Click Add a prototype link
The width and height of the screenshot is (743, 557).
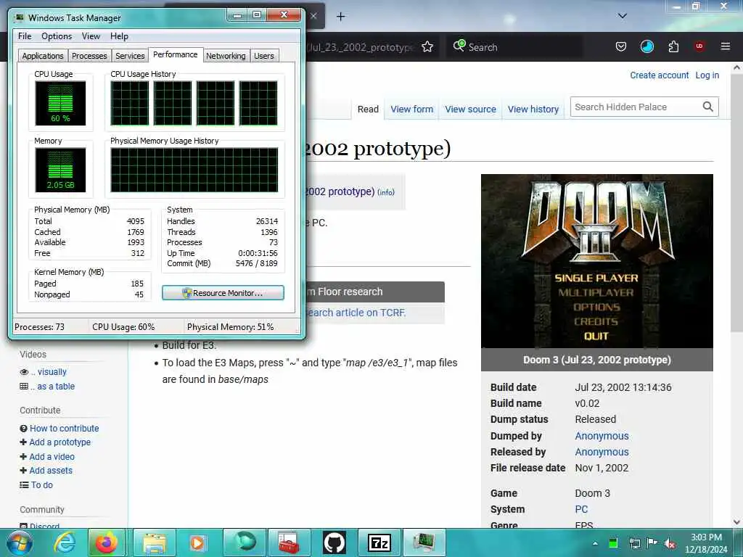coord(59,442)
